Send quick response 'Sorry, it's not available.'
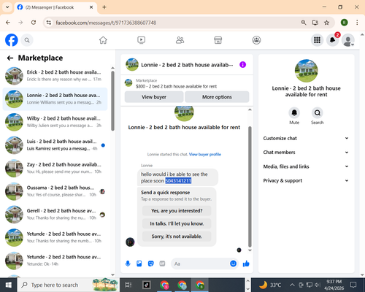Viewport: 365px width, 292px height. [177, 237]
